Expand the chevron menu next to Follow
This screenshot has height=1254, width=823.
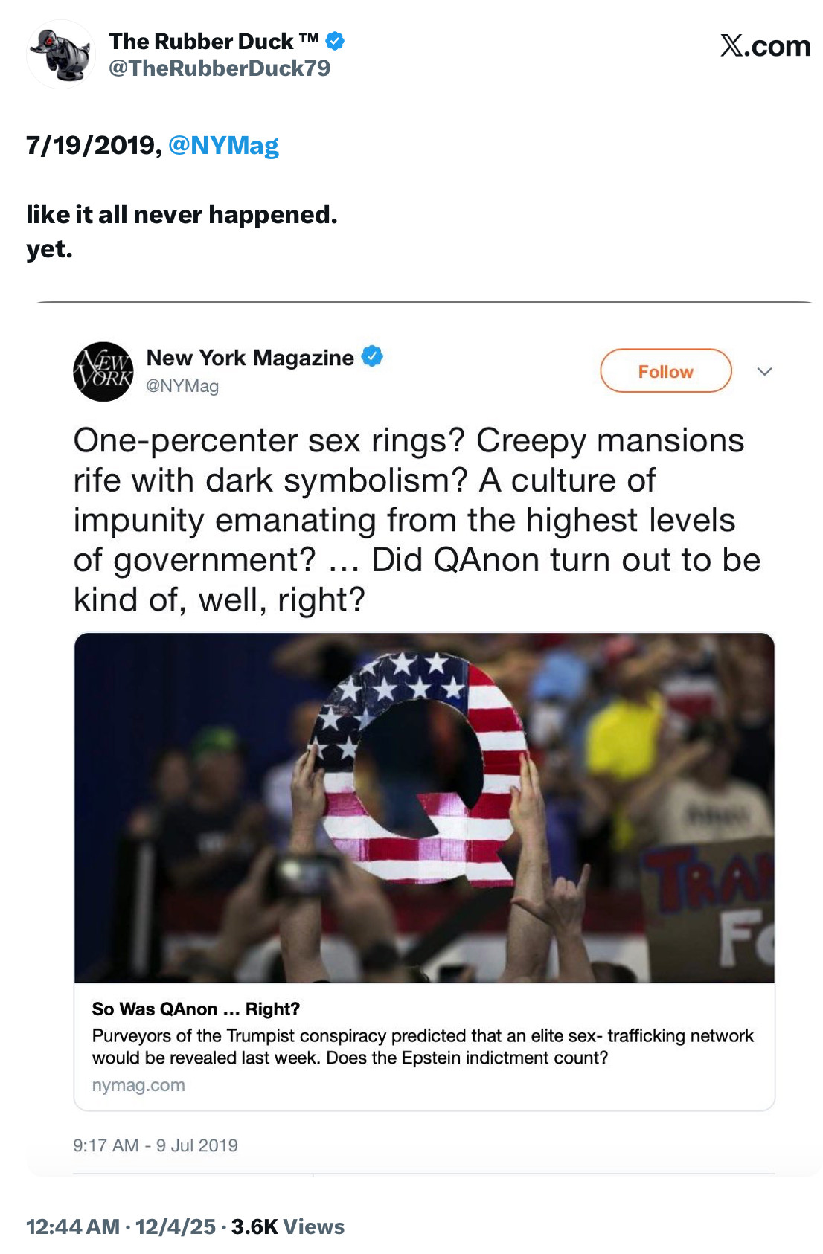coord(764,371)
